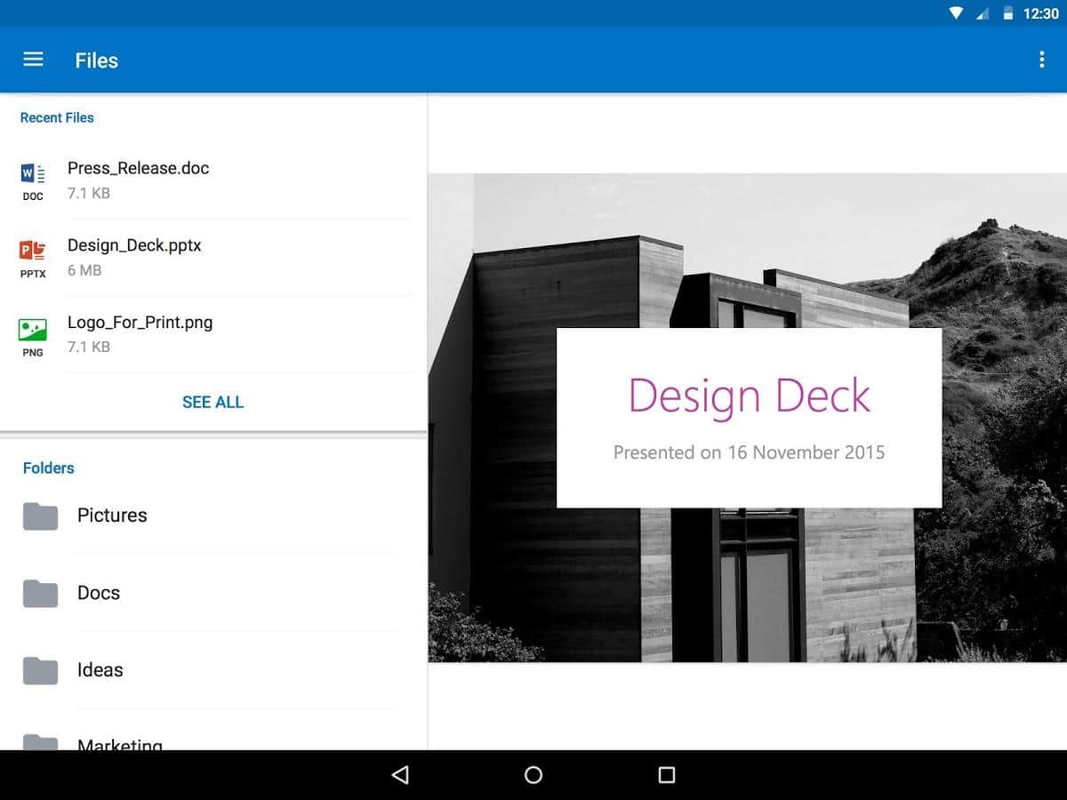1067x800 pixels.
Task: Open the Marketing folder
Action: (120, 743)
